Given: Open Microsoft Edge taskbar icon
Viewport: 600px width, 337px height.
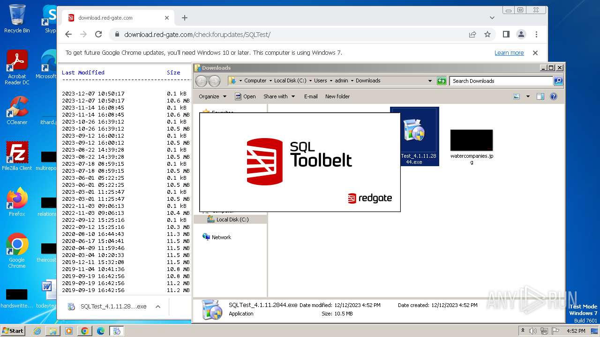Looking at the screenshot, I should pyautogui.click(x=101, y=331).
